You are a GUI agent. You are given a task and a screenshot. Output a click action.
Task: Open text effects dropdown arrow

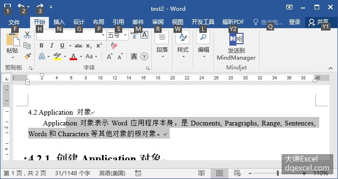(48, 57)
